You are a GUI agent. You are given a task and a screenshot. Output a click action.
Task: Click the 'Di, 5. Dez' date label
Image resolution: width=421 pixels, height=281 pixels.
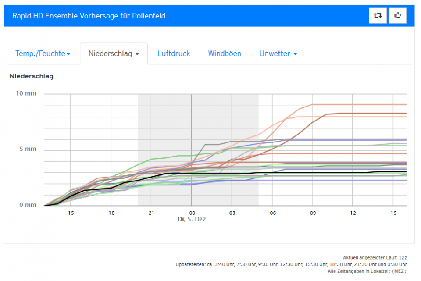coord(191,219)
